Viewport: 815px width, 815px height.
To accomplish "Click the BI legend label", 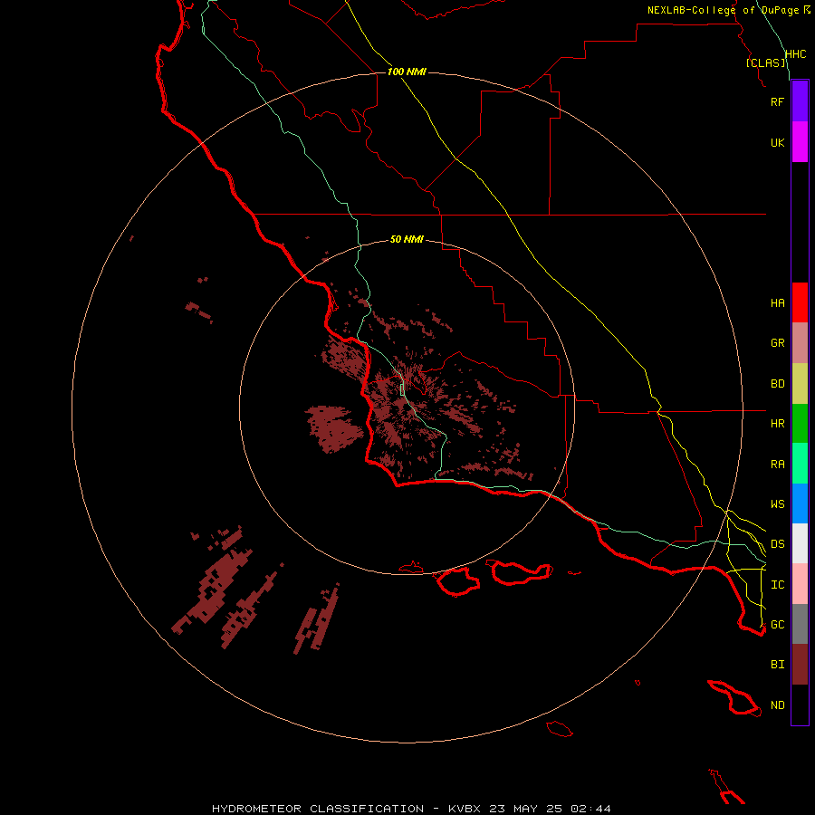I will [777, 665].
